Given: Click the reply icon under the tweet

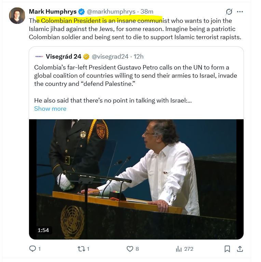Looking at the screenshot, I should tap(33, 249).
